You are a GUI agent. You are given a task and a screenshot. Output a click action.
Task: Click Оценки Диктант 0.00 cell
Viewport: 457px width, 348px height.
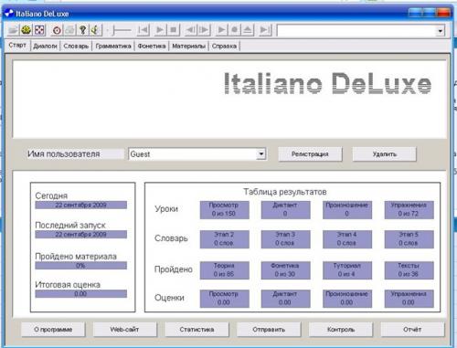pos(285,299)
